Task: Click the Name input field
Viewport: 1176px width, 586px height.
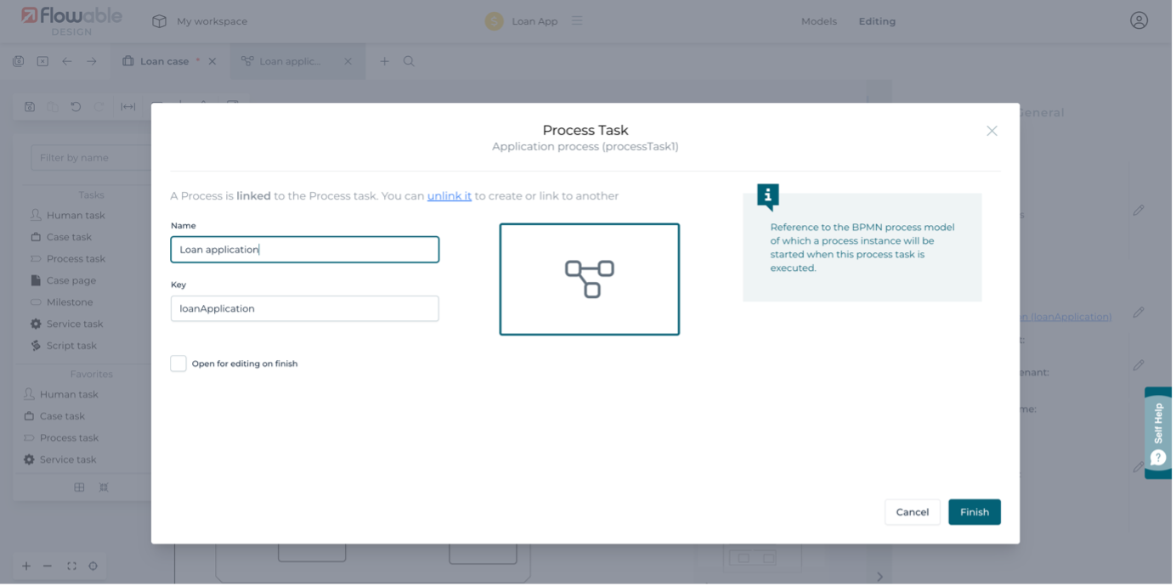Action: [304, 250]
